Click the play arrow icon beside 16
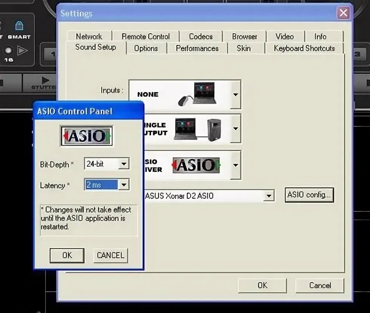The width and height of the screenshot is (370, 313). coord(22,51)
